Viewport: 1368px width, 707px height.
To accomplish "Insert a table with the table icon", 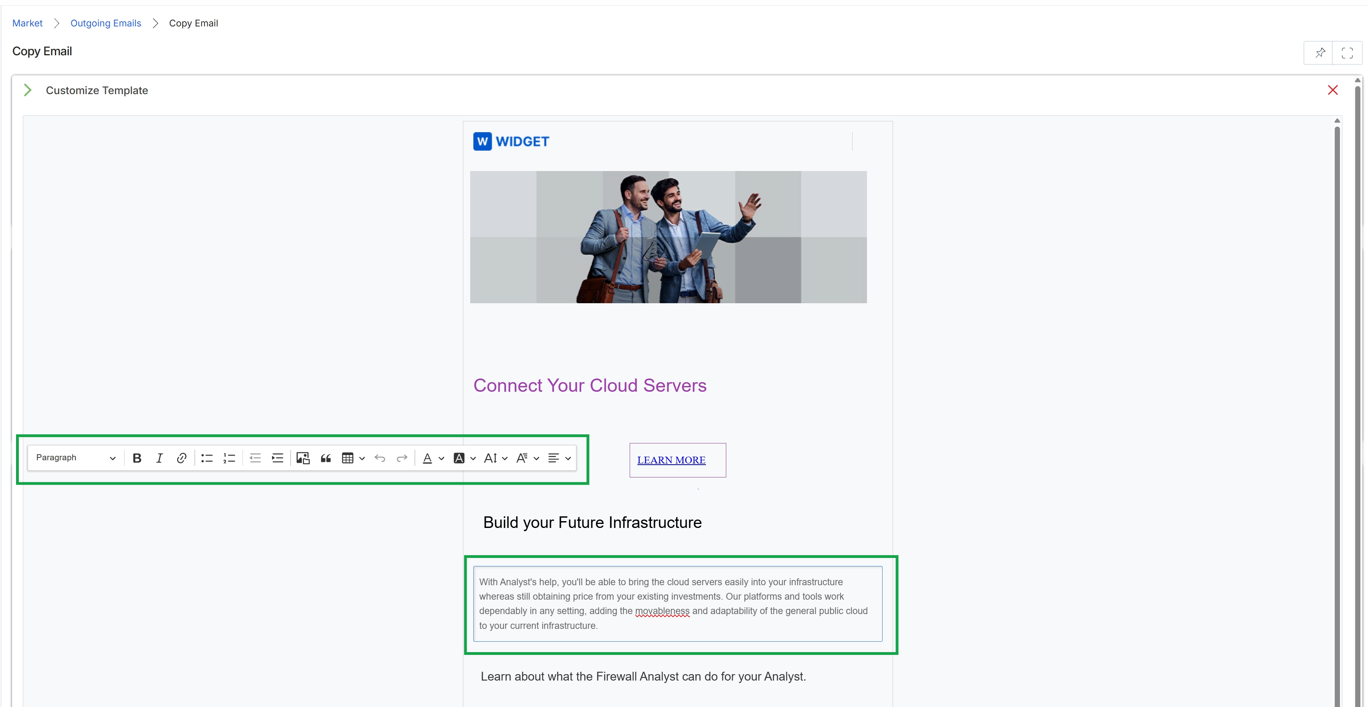I will tap(348, 458).
